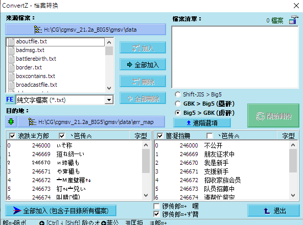The width and height of the screenshot is (303, 225).
Task: Click the source folder tree icon on path bar
Action: [38, 30]
